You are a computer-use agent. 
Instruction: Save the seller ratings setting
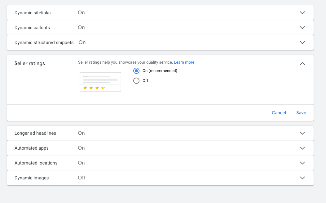click(x=301, y=113)
